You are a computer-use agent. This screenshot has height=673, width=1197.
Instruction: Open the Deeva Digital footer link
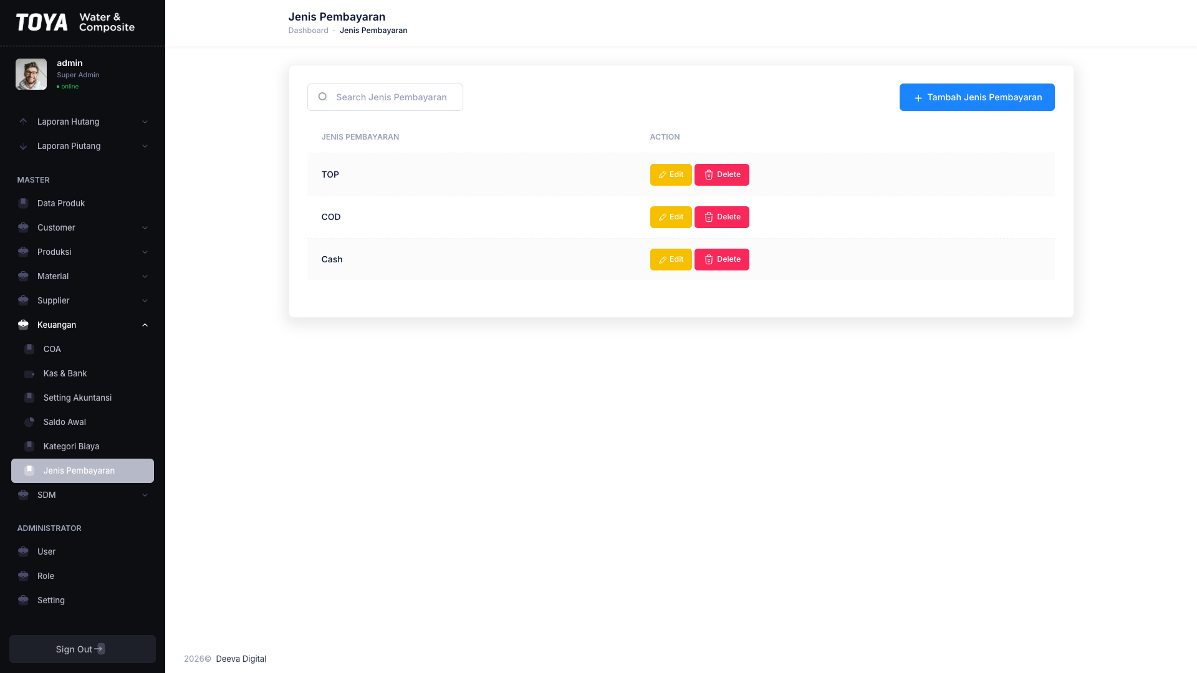(x=241, y=659)
